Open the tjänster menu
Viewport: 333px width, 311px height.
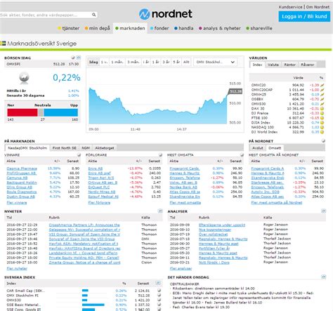(x=68, y=28)
